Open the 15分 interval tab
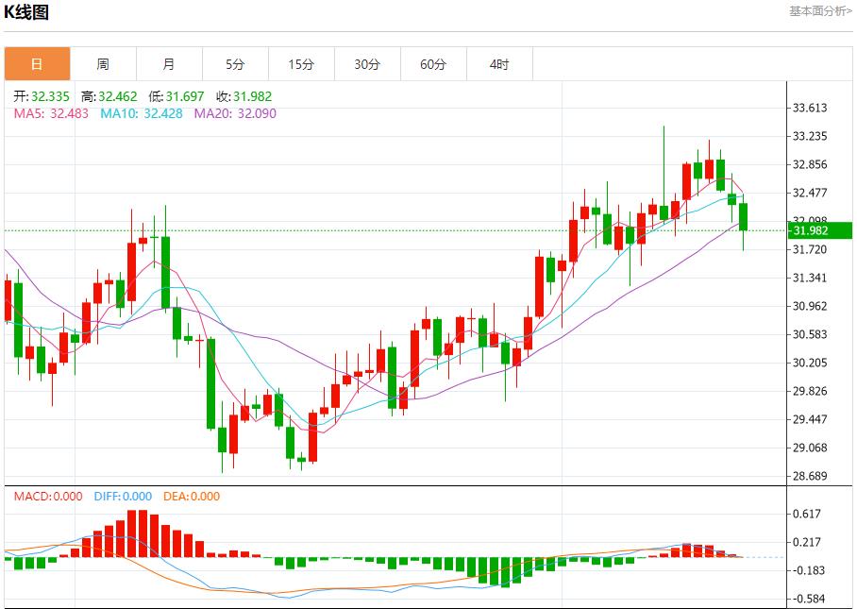The width and height of the screenshot is (857, 609). click(301, 64)
